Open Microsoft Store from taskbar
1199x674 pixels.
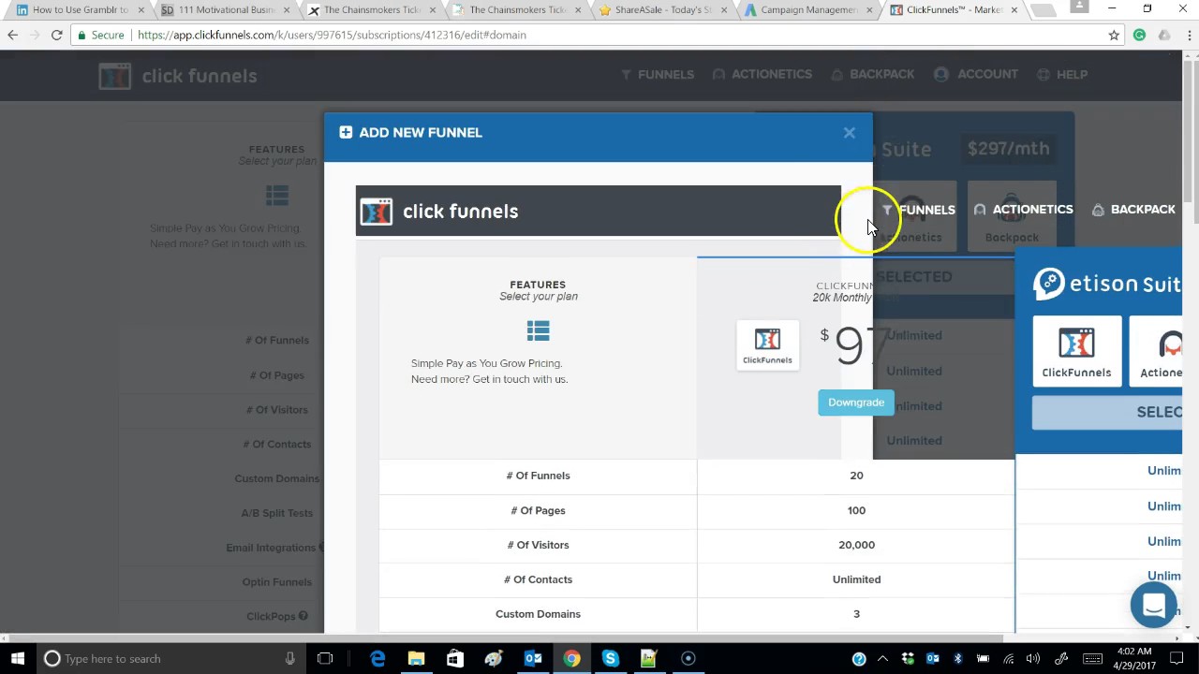[x=454, y=658]
